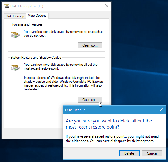This screenshot has height=162, width=168.
Task: Clean up programs under Programs and Features
Action: [x=90, y=45]
